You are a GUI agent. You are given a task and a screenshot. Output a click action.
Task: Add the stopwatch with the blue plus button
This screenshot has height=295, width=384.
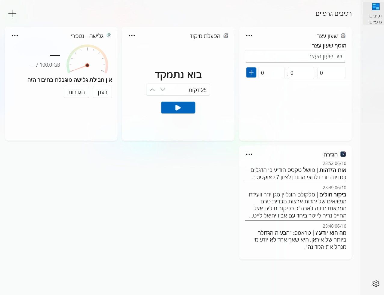[251, 72]
